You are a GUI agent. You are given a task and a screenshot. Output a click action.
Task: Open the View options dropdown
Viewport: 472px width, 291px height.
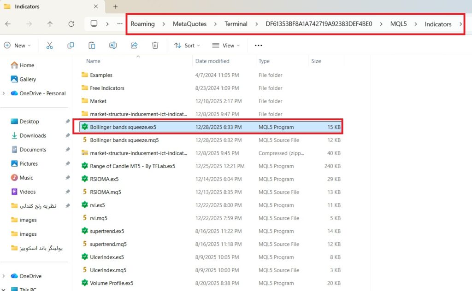(226, 46)
